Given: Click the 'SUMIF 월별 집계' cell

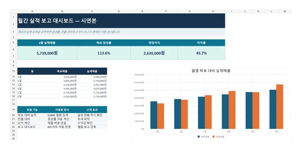Looking at the screenshot, I should tap(62, 115).
